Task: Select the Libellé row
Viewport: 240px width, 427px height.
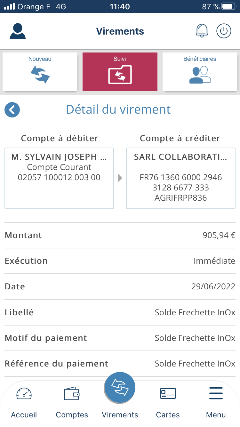Action: [x=120, y=312]
